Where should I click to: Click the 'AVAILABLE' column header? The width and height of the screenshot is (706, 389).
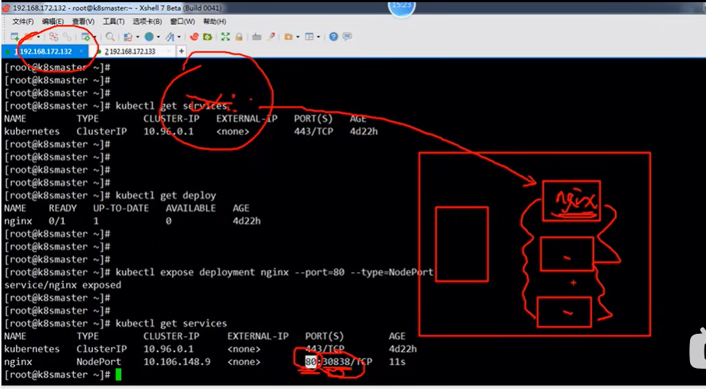(190, 208)
